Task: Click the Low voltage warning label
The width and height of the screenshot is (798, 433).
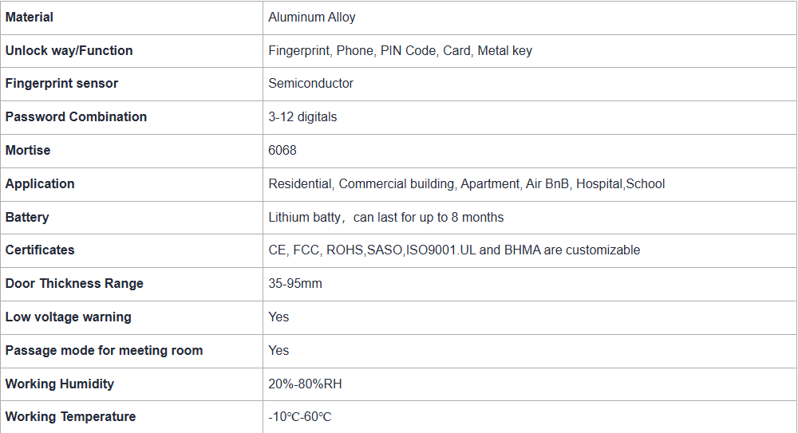Action: (68, 317)
